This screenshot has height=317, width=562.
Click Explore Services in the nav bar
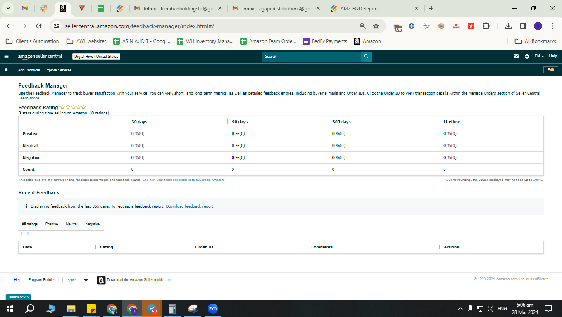click(x=58, y=70)
